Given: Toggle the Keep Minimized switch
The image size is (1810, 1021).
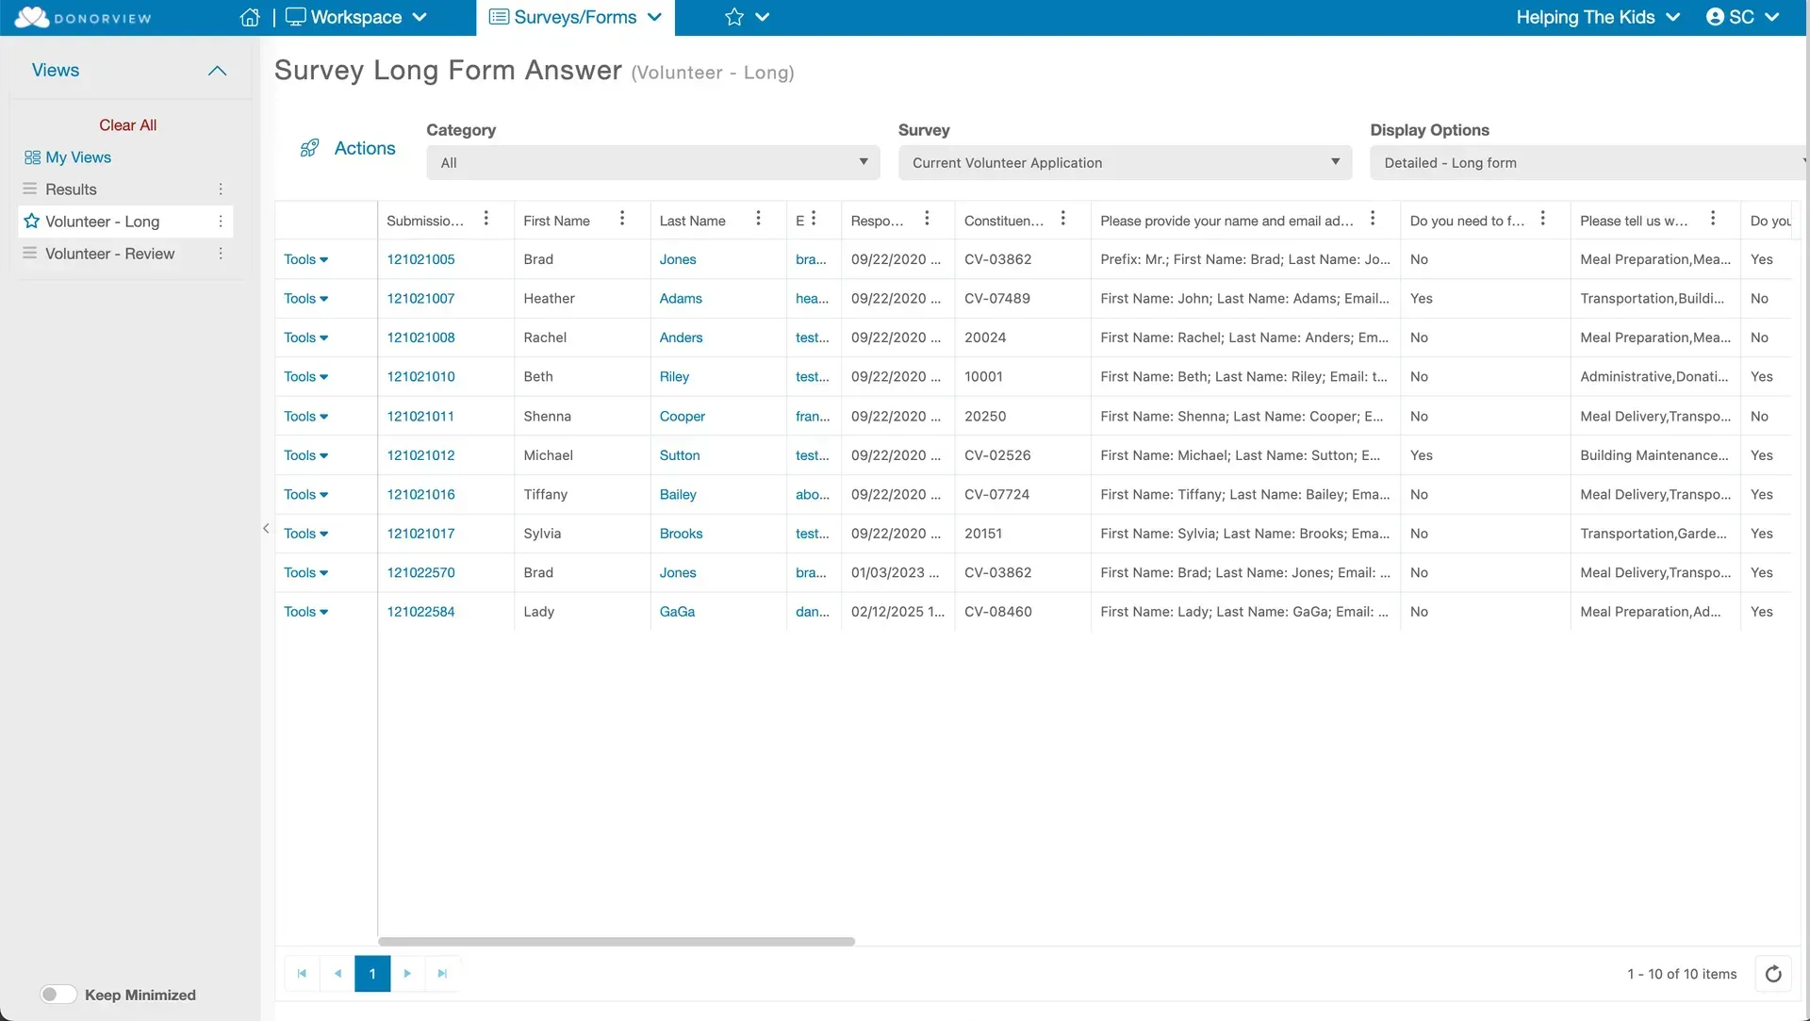Looking at the screenshot, I should pos(58,995).
